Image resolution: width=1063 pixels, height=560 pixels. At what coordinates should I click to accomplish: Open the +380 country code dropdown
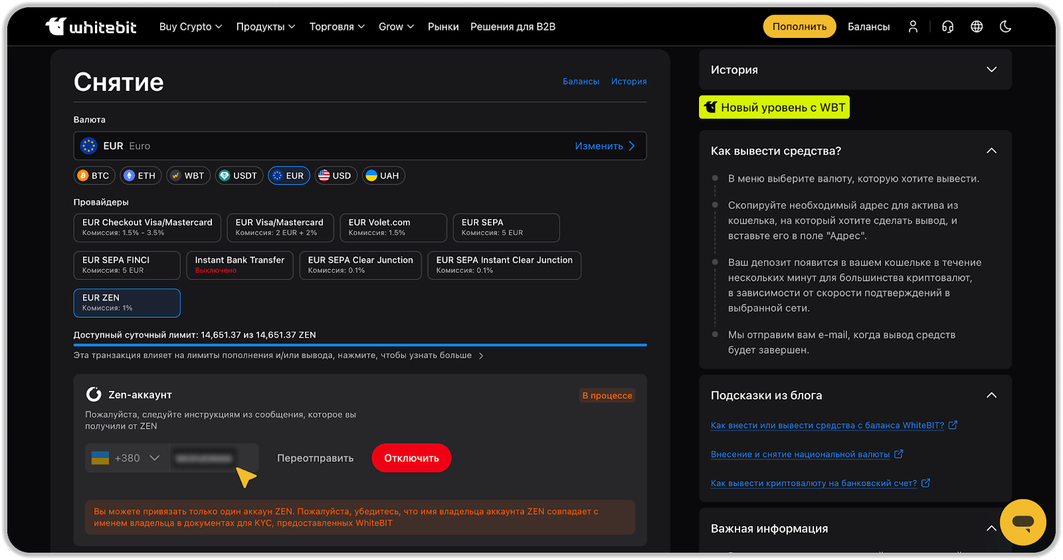(x=127, y=458)
